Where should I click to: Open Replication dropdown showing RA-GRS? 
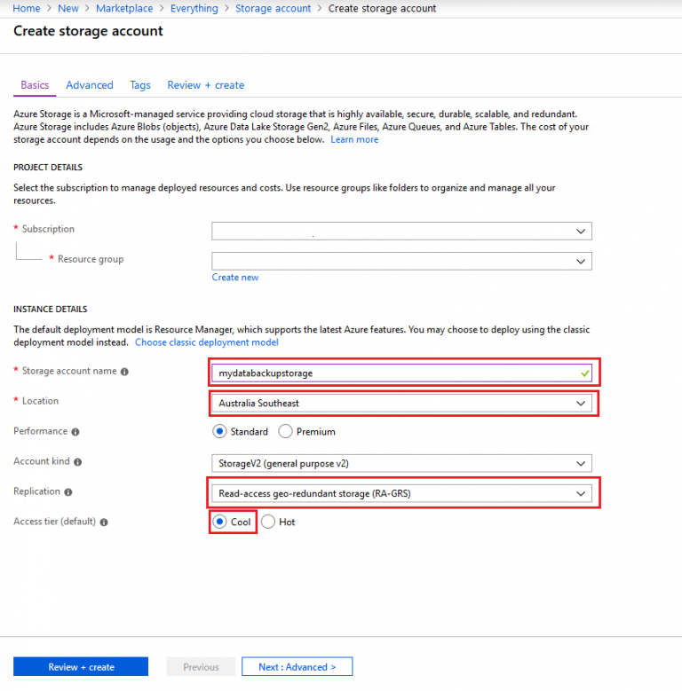pos(401,493)
